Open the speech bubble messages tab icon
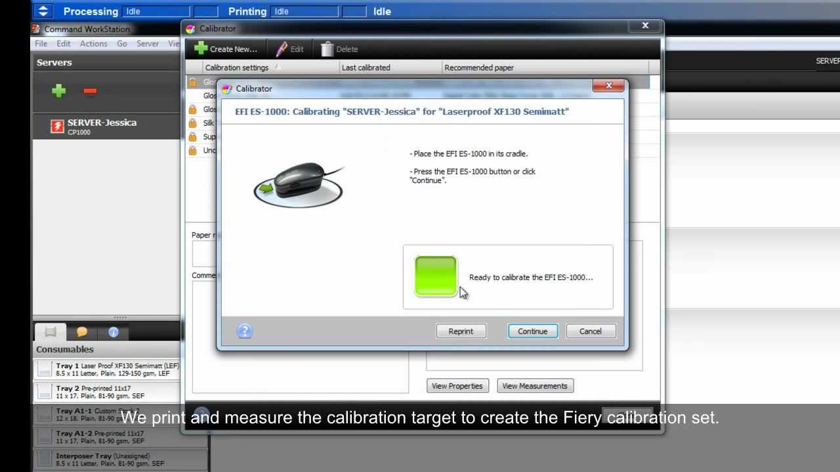 [x=81, y=332]
